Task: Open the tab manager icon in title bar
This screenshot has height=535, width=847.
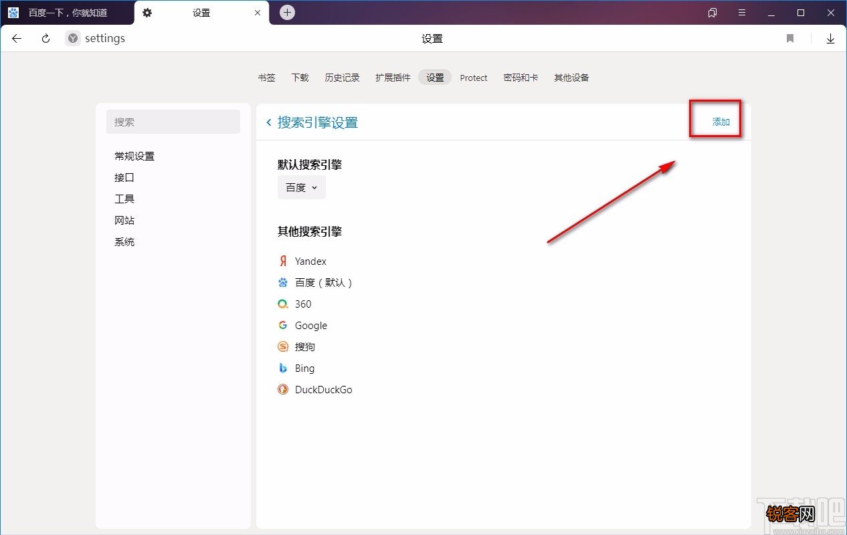Action: [713, 13]
